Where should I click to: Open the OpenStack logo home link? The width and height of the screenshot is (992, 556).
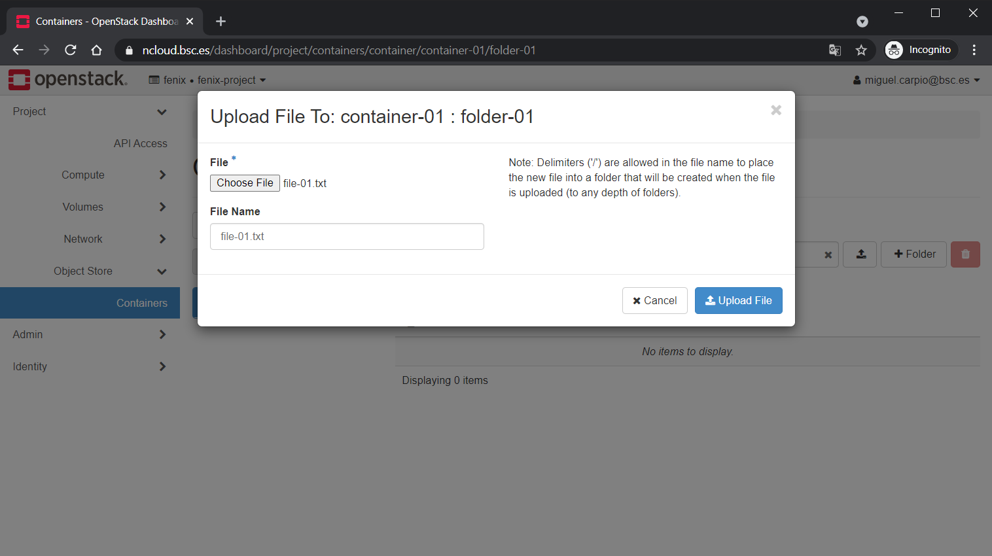click(x=67, y=79)
